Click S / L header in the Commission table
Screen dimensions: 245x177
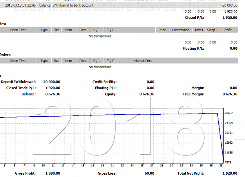point(97,30)
